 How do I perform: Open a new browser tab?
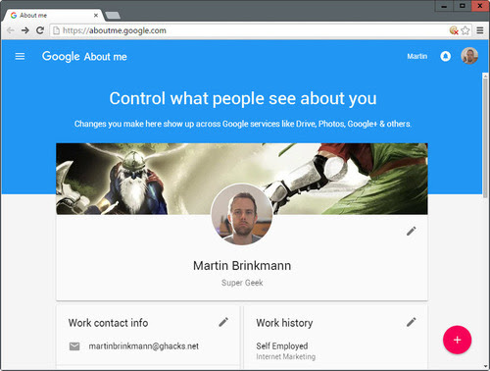click(113, 16)
